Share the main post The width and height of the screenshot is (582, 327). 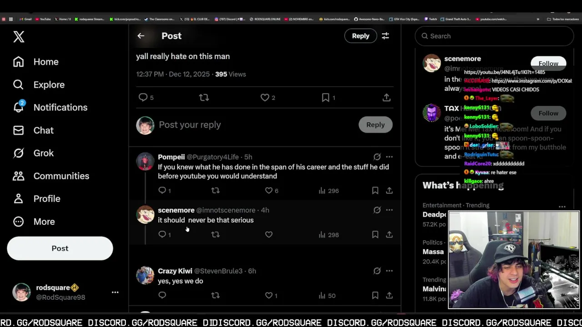[386, 97]
